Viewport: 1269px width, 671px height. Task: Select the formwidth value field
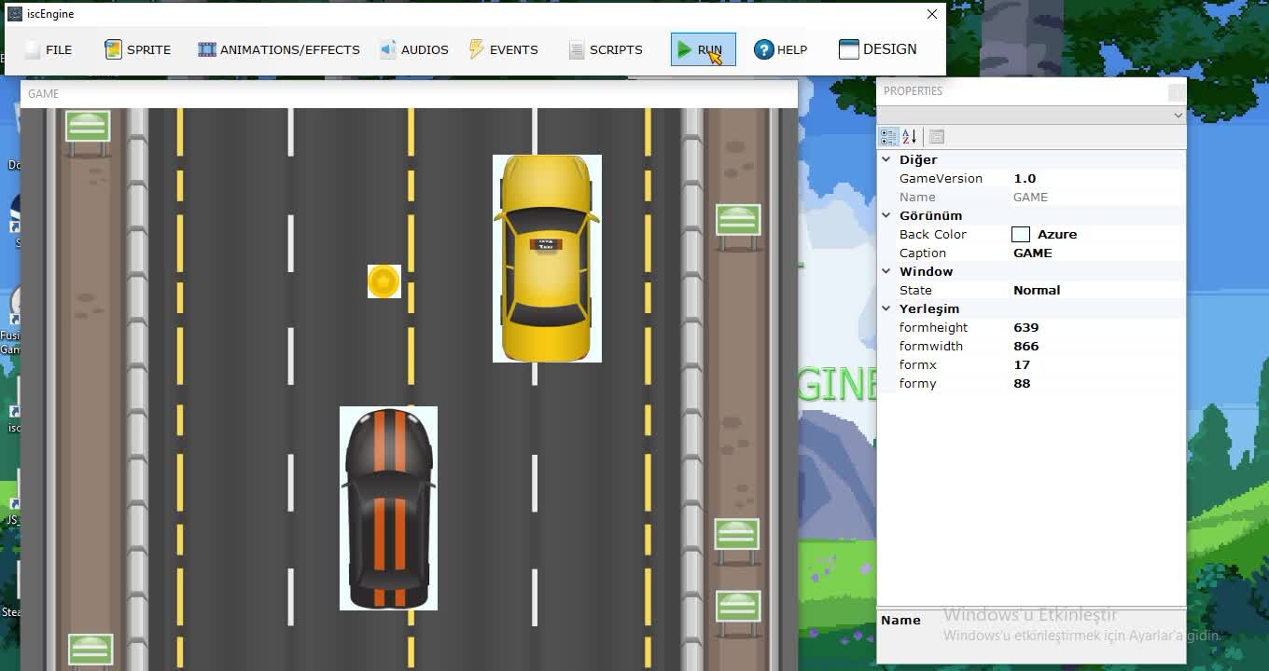pyautogui.click(x=1096, y=346)
